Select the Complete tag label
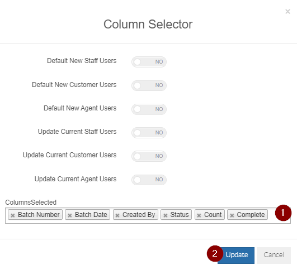297x270 pixels. [251, 215]
